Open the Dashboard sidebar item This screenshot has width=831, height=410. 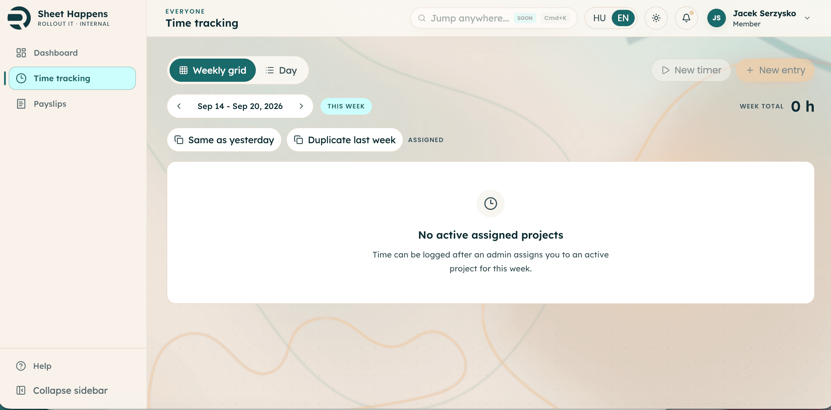pos(72,53)
